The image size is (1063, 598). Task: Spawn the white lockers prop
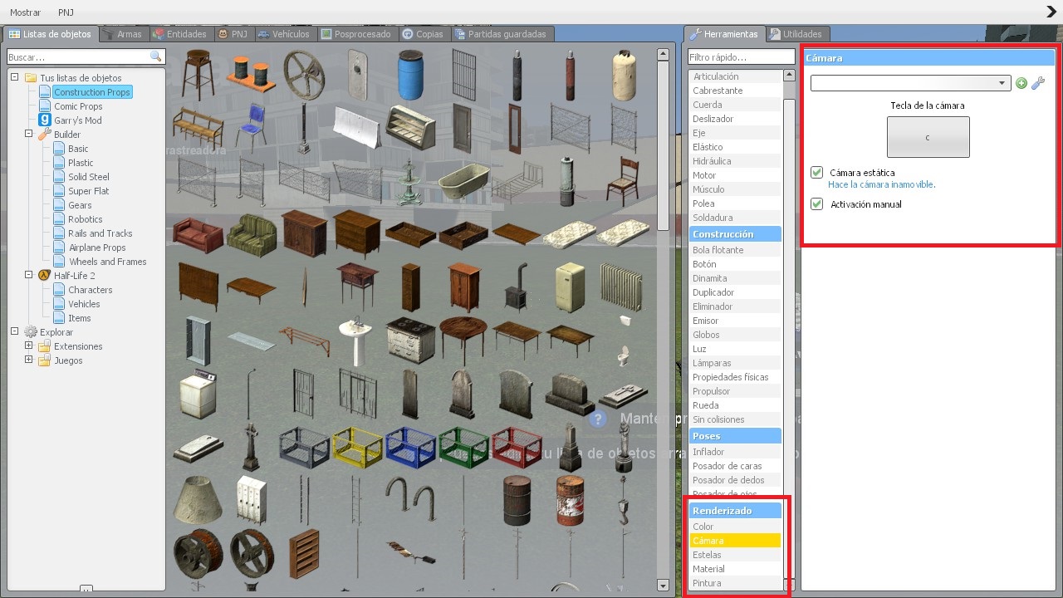click(251, 498)
